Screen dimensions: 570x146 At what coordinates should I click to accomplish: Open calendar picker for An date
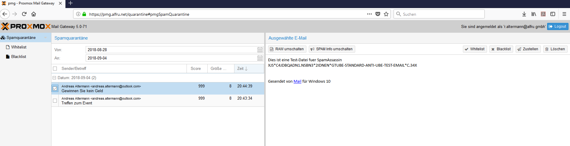pyautogui.click(x=260, y=58)
